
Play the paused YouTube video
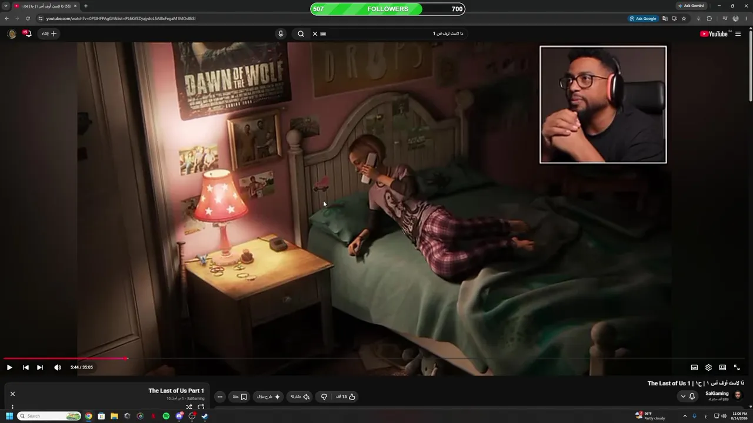pos(9,367)
